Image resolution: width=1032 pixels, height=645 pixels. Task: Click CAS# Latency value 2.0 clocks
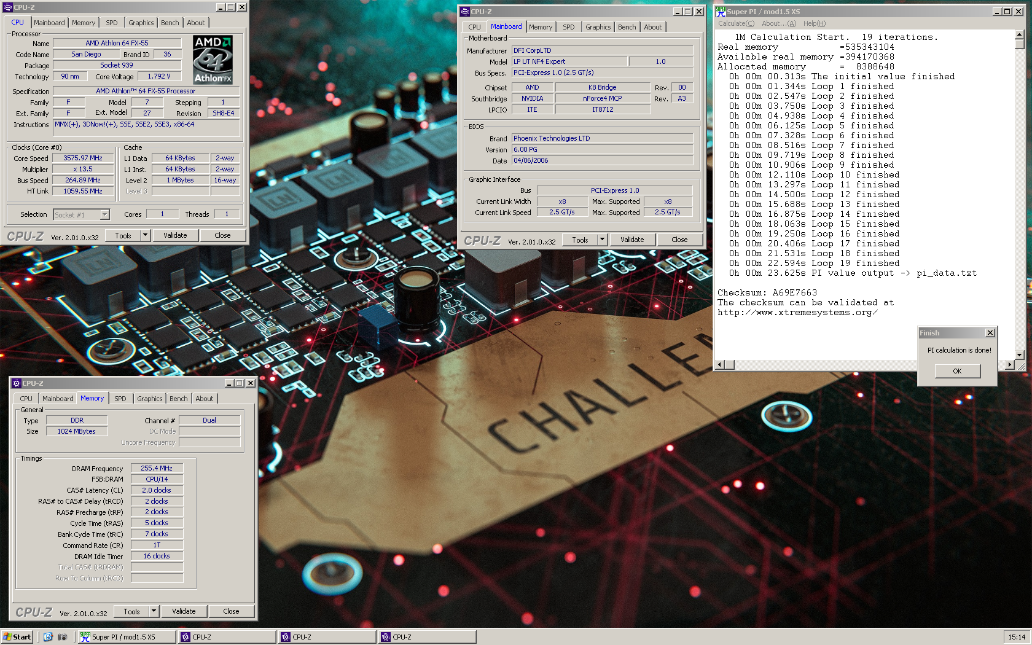(x=157, y=490)
